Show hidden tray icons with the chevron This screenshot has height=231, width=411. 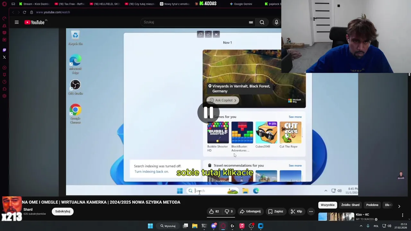[x=361, y=226]
